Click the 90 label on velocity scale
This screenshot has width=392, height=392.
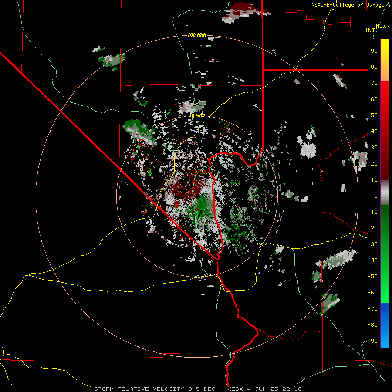374,51
